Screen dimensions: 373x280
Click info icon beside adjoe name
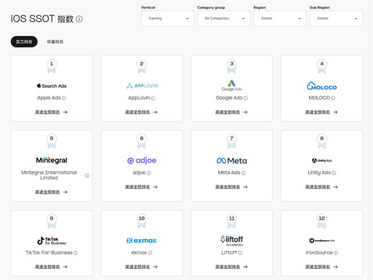tap(149, 173)
